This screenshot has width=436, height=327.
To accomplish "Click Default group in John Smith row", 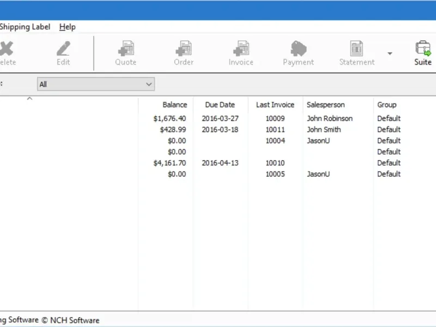I will tap(389, 130).
